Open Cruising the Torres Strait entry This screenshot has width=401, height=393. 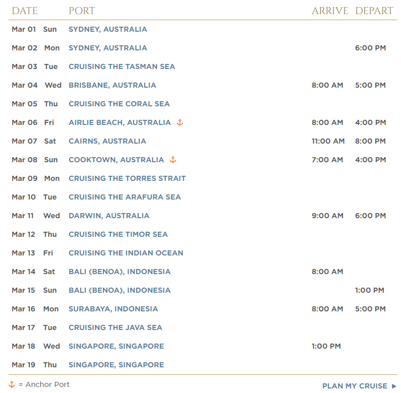coord(127,178)
